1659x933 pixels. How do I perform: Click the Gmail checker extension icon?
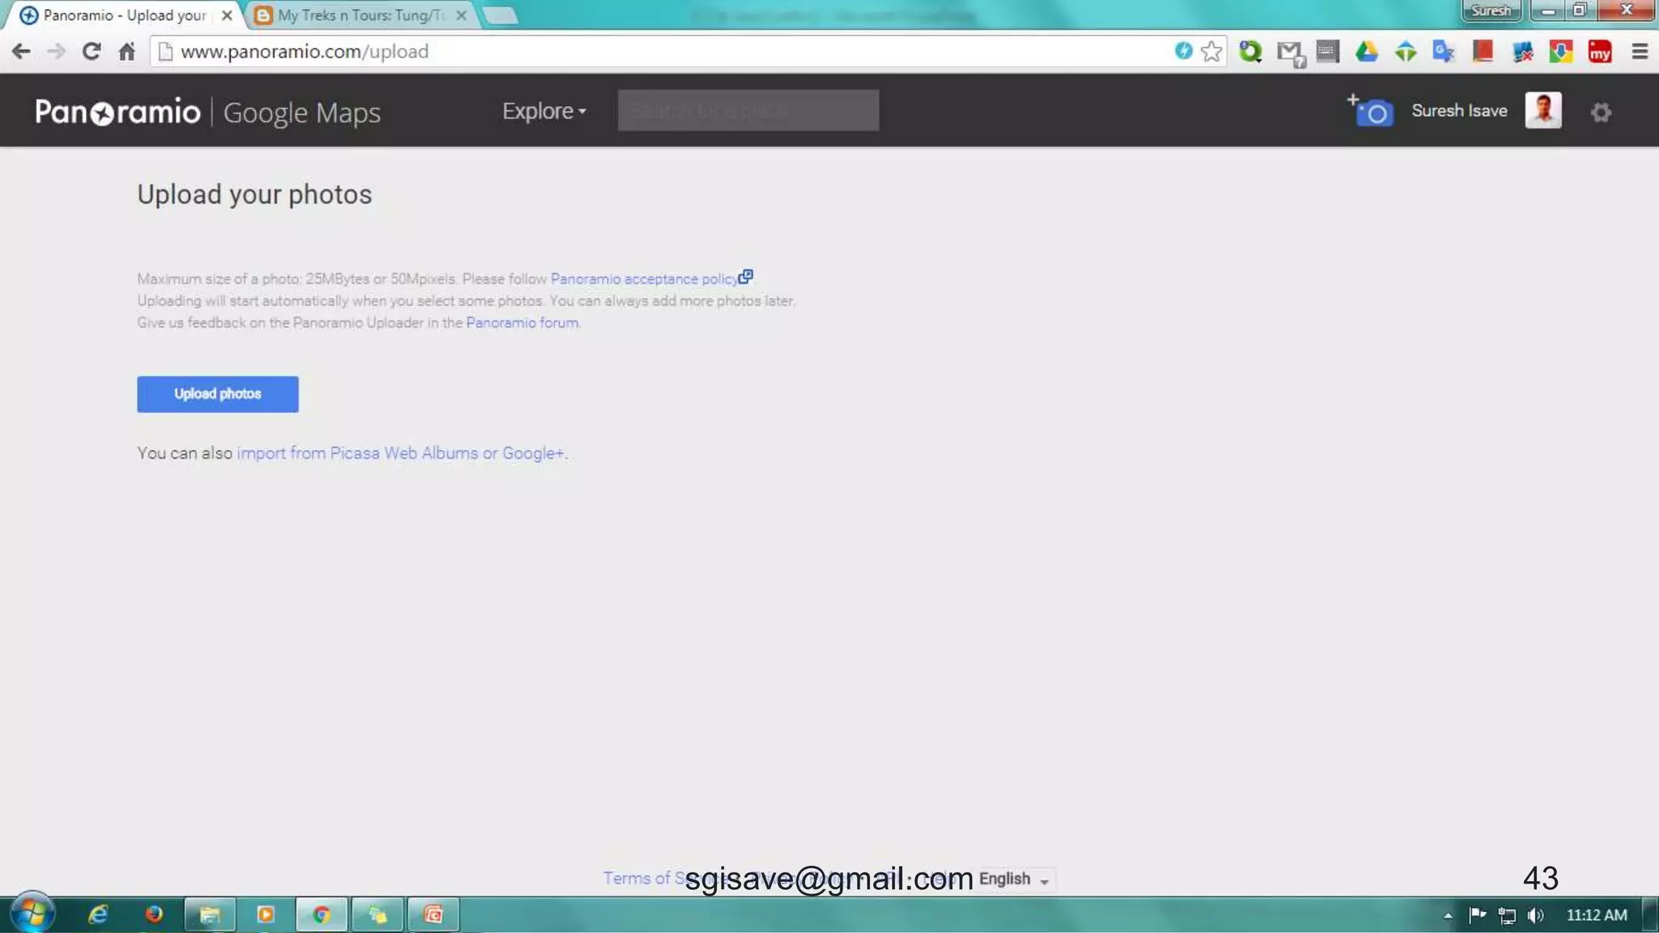[1290, 53]
